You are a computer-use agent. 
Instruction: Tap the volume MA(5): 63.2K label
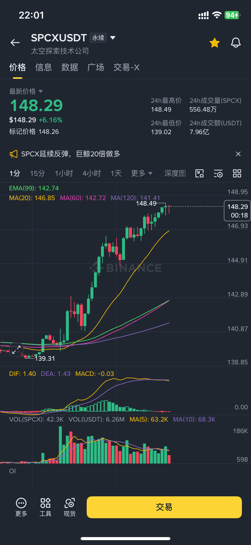coord(149,419)
